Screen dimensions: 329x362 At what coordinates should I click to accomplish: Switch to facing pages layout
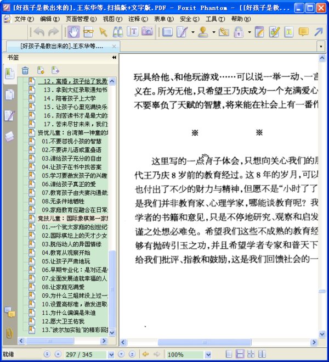(x=262, y=354)
